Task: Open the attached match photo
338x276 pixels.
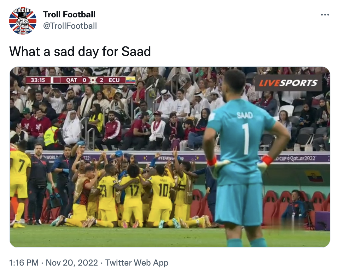Action: click(170, 157)
